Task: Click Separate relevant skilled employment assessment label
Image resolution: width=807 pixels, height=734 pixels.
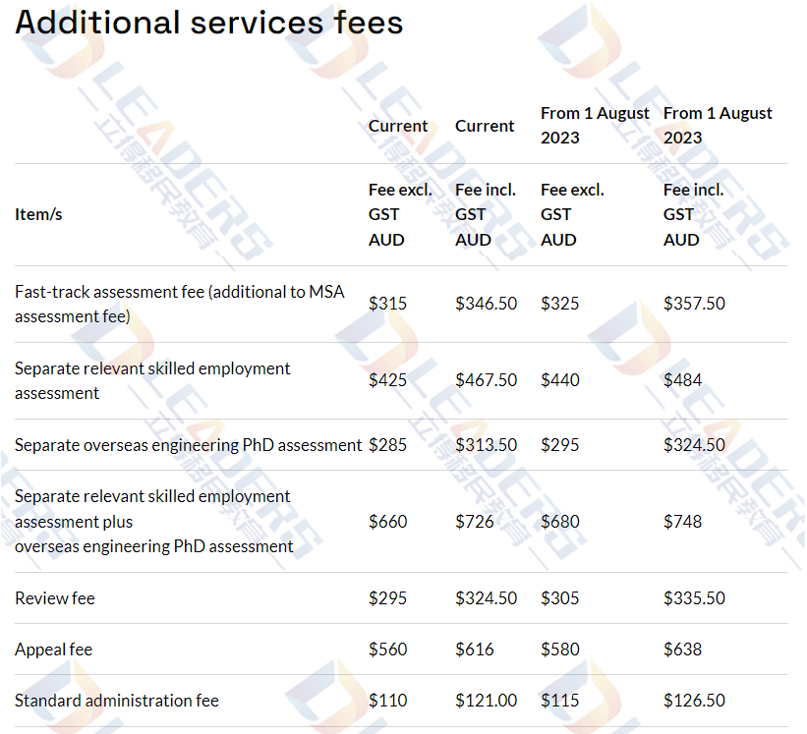Action: (152, 380)
